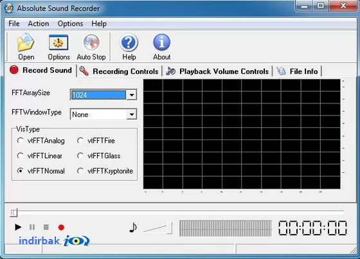Viewport: 360px width, 259px height.
Task: Click the playback position slider thumb
Action: pos(14,213)
